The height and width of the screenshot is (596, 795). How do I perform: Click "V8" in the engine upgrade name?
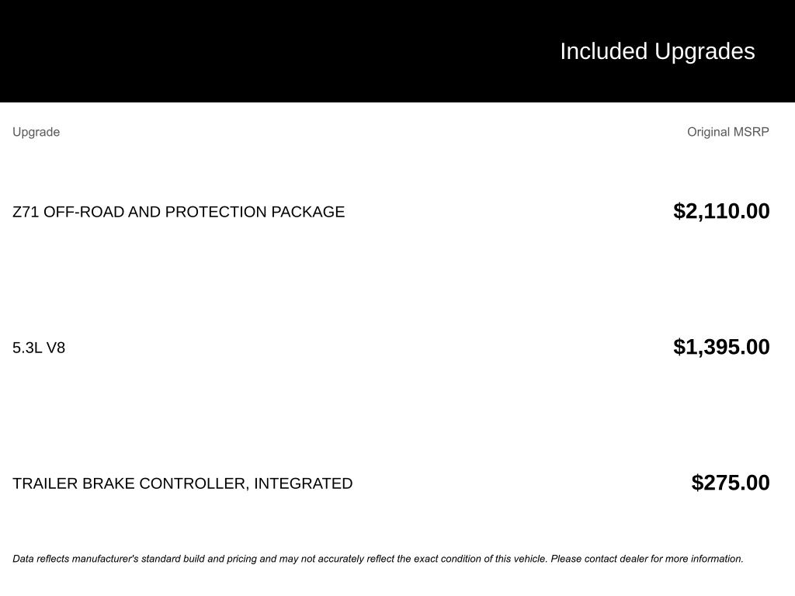tap(56, 348)
